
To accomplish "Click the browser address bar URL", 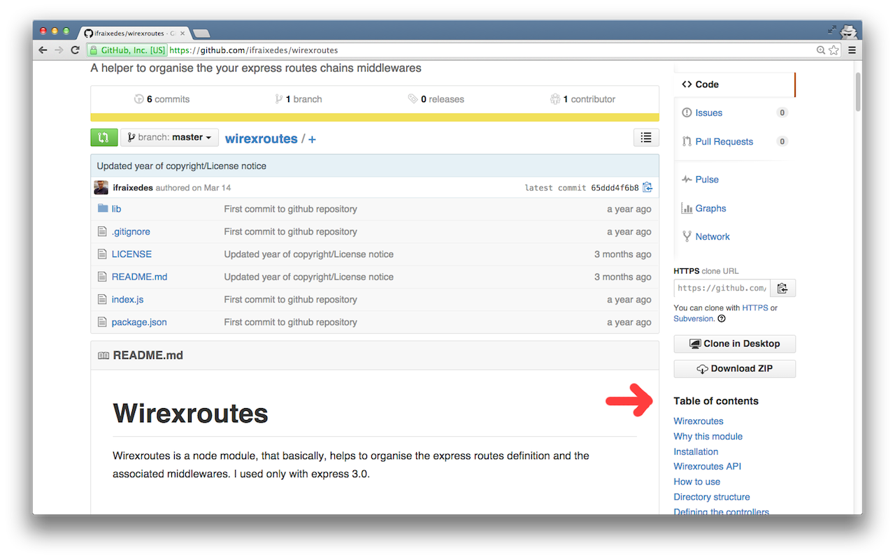I will (x=254, y=50).
